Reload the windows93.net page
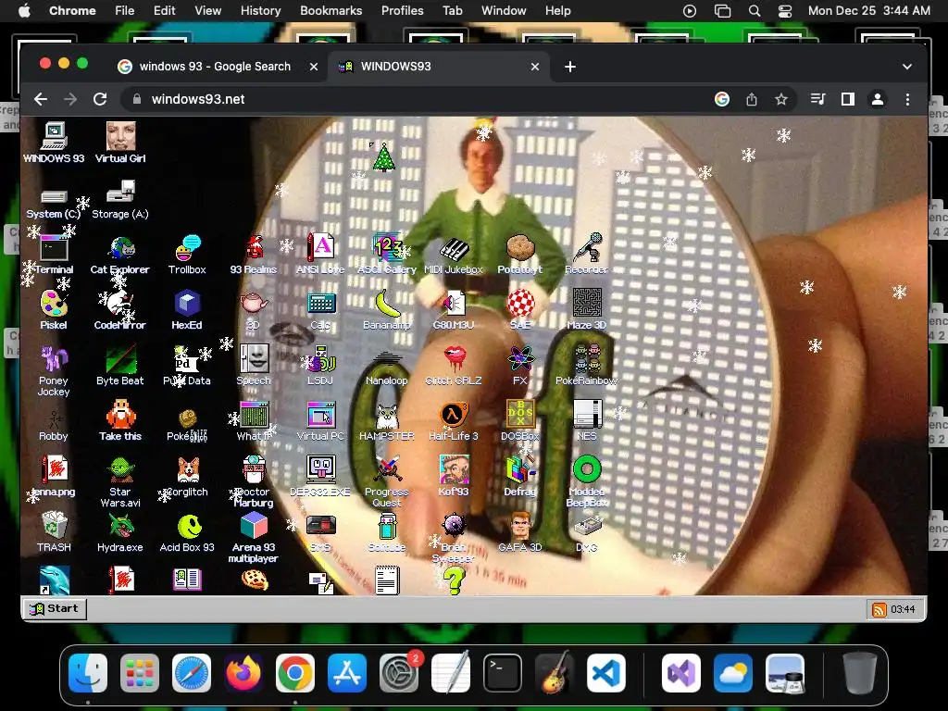Viewport: 948px width, 711px height. (x=100, y=99)
